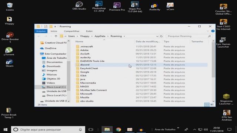Viewport: 237px width, 133px height.
Task: Refresh the Roaming folder view
Action: 161,36
